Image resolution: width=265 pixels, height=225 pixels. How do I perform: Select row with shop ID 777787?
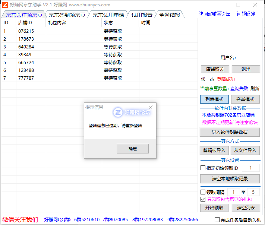point(100,78)
